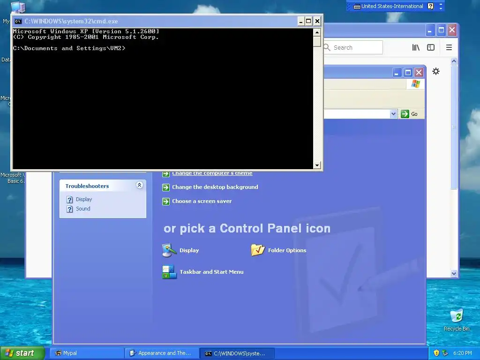Screen dimensions: 480x360
Task: Open the Folder Options control panel icon
Action: click(x=258, y=250)
